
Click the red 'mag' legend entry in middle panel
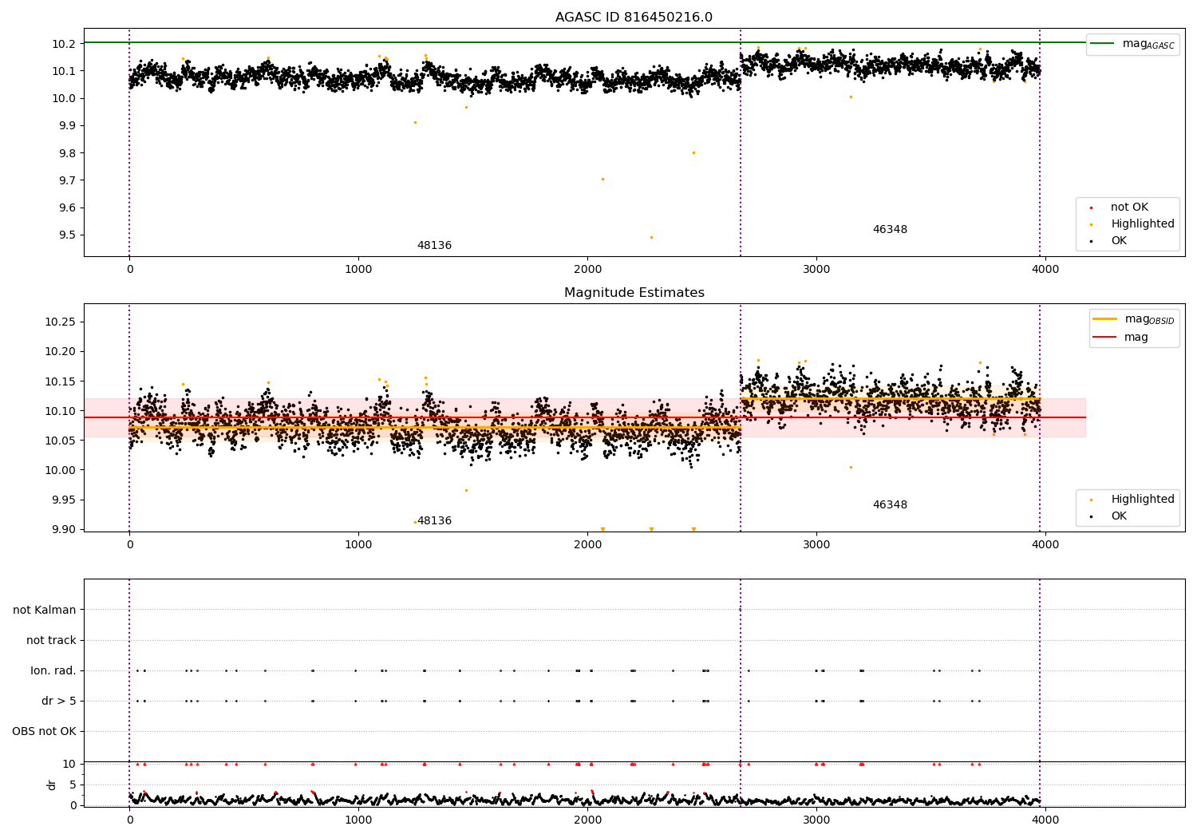pyautogui.click(x=1120, y=337)
